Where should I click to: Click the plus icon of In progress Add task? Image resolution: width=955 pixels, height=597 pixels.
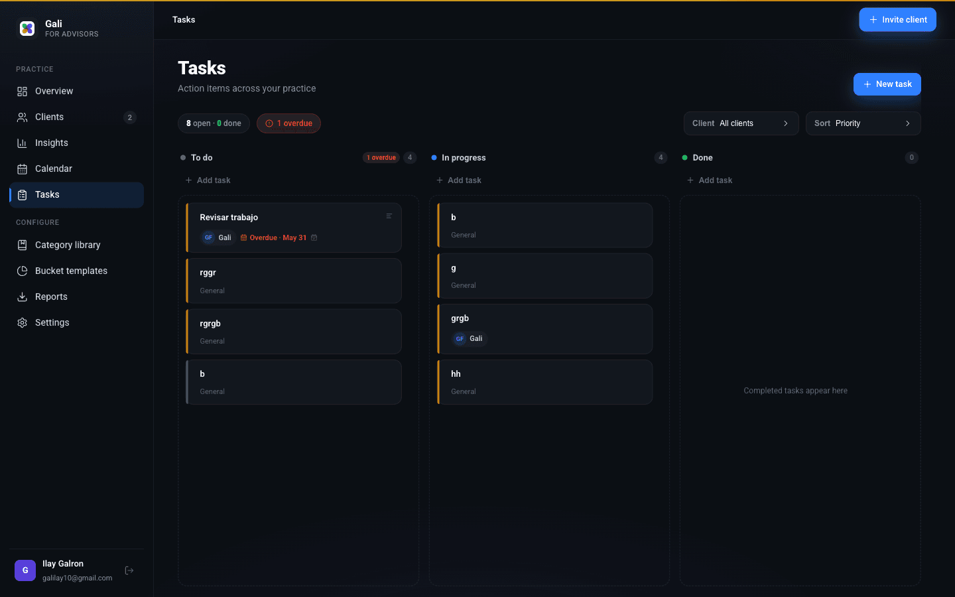point(440,180)
